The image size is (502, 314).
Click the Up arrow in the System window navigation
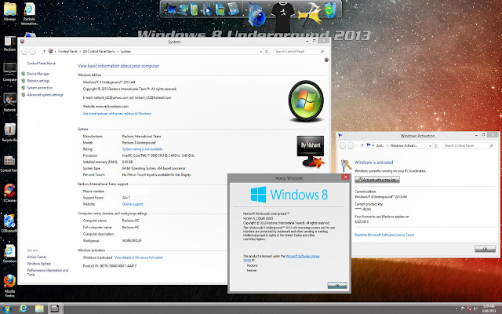(x=44, y=52)
